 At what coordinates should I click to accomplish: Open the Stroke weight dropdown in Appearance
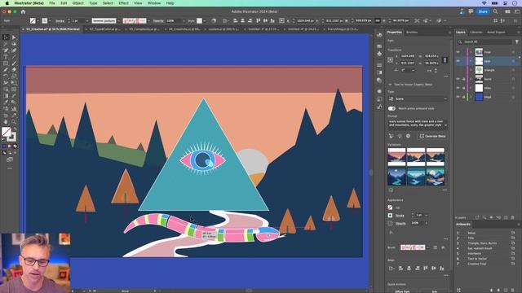(427, 215)
